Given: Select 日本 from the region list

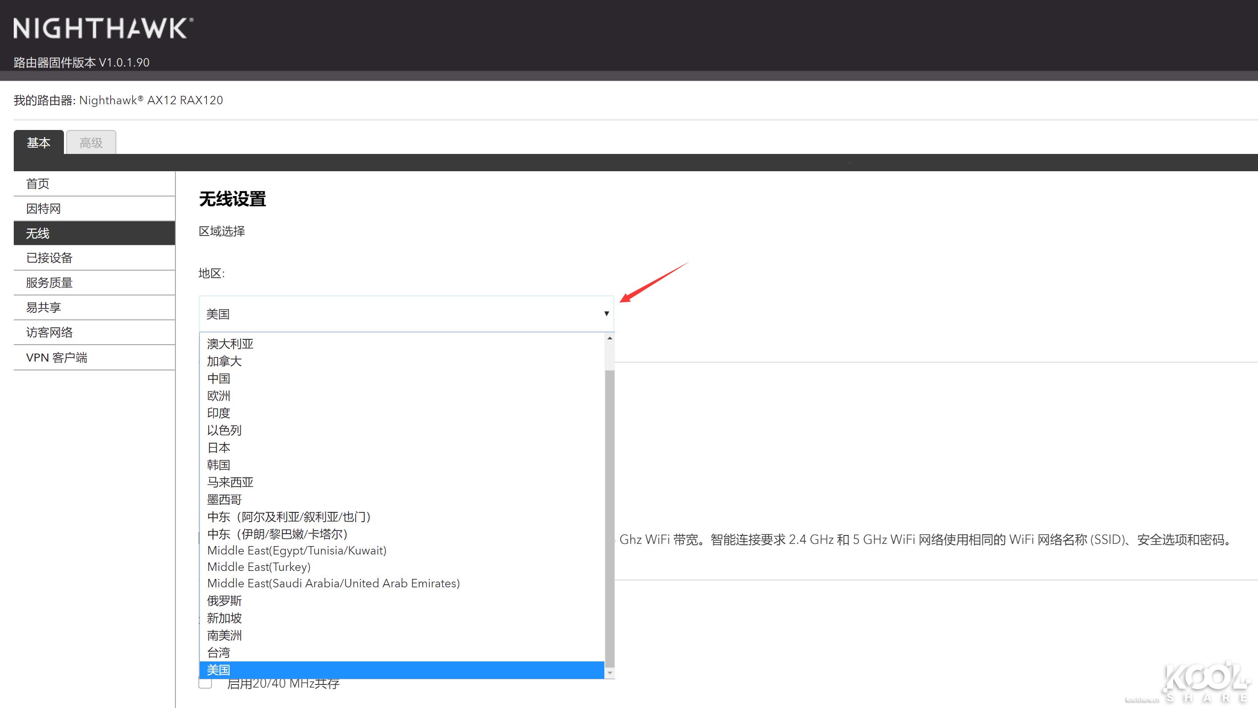Looking at the screenshot, I should 218,448.
